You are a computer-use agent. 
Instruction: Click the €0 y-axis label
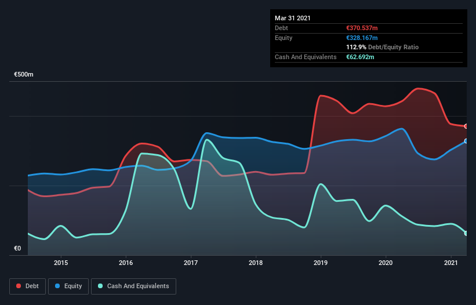[17, 248]
